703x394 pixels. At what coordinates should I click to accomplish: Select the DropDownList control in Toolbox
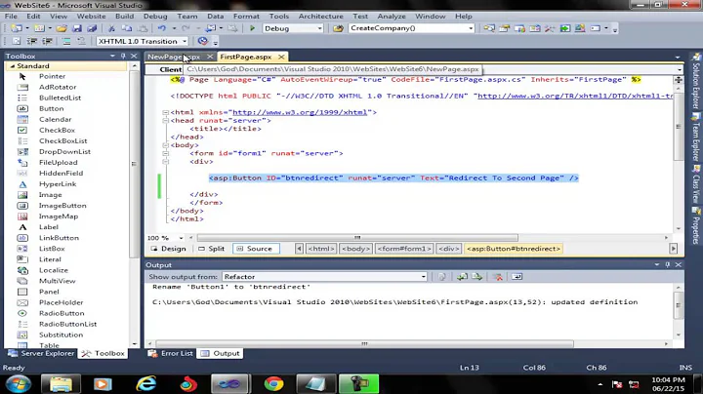tap(67, 152)
